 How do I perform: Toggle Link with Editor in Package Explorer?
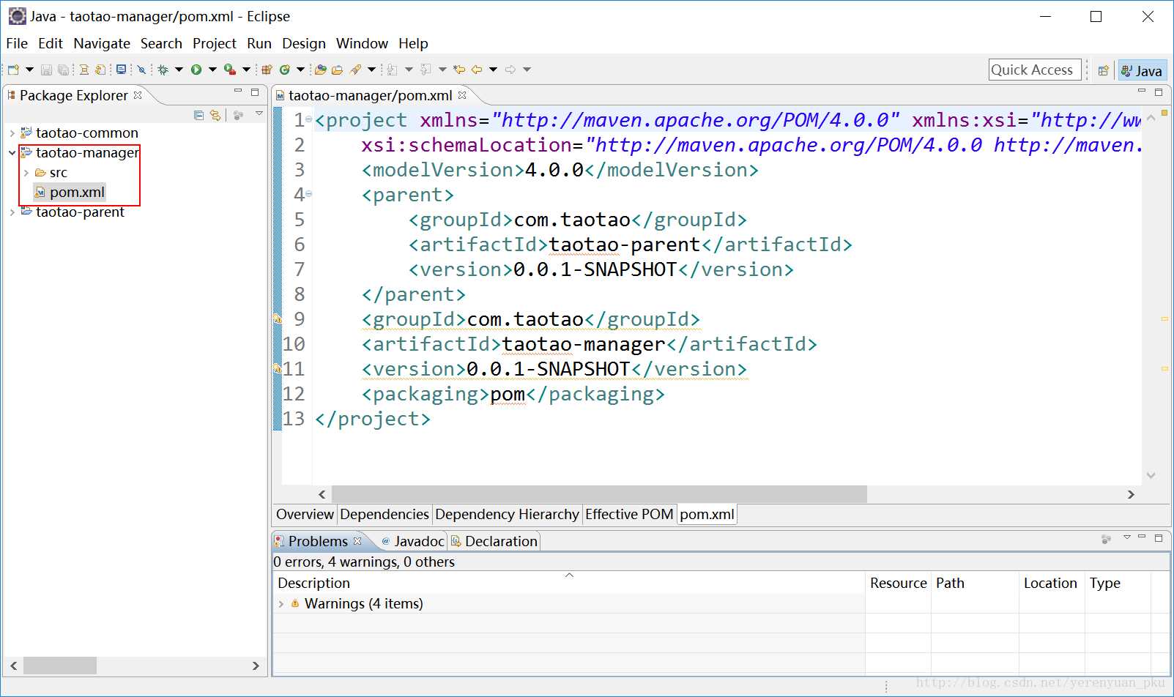215,115
